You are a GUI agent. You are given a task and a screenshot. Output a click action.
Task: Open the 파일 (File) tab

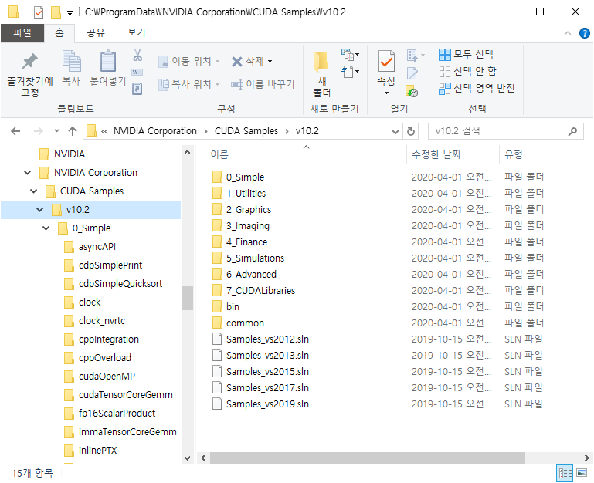(22, 33)
